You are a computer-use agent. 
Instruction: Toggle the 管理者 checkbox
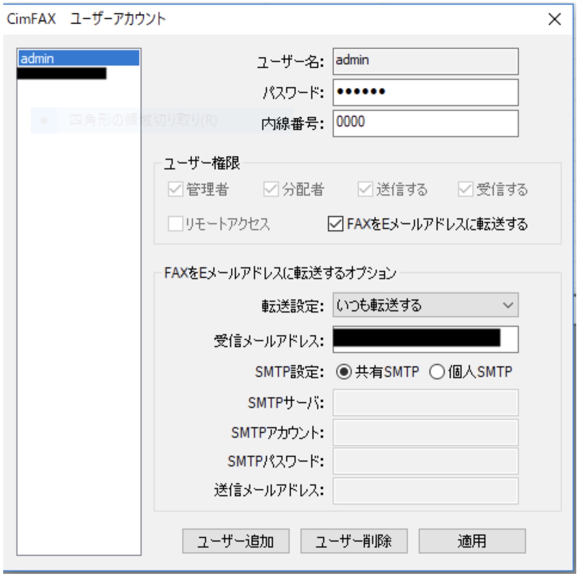175,189
